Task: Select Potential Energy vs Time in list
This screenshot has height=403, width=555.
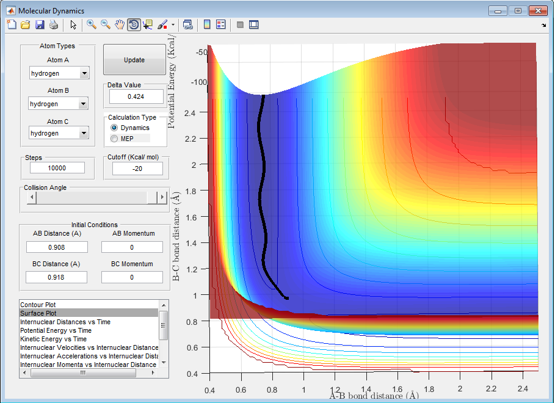Action: pyautogui.click(x=56, y=330)
